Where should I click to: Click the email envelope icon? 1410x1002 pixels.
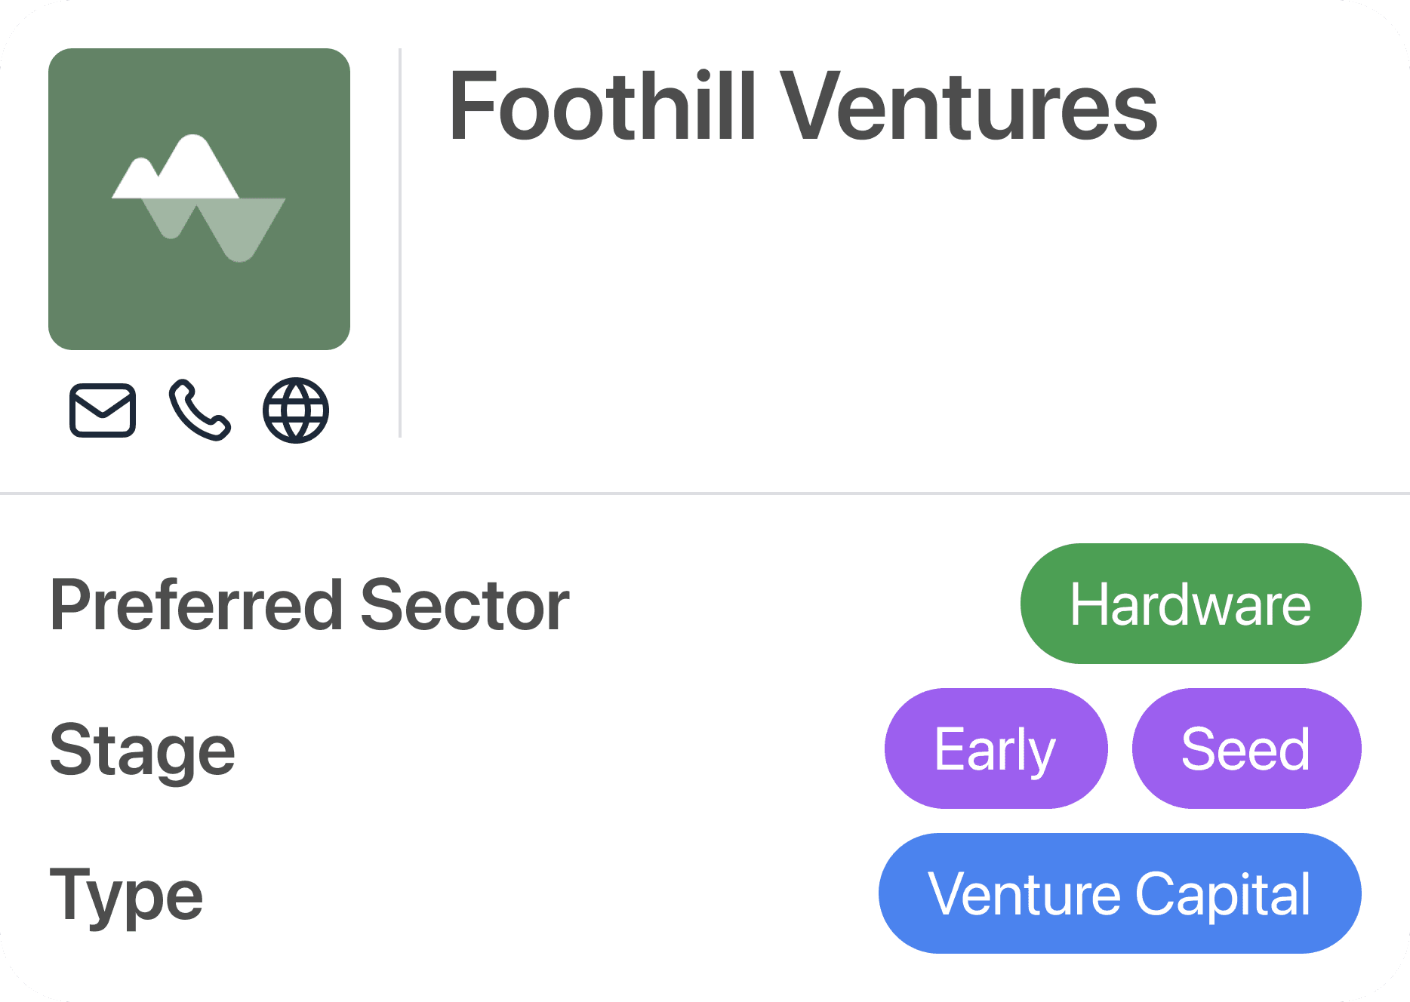pos(103,410)
